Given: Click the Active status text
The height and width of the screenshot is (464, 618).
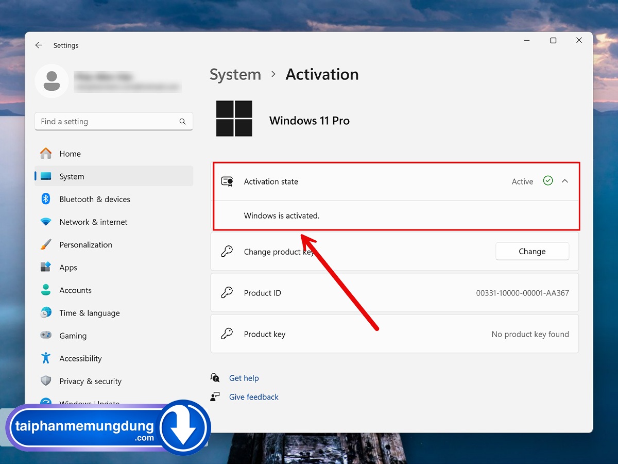Looking at the screenshot, I should (x=522, y=181).
